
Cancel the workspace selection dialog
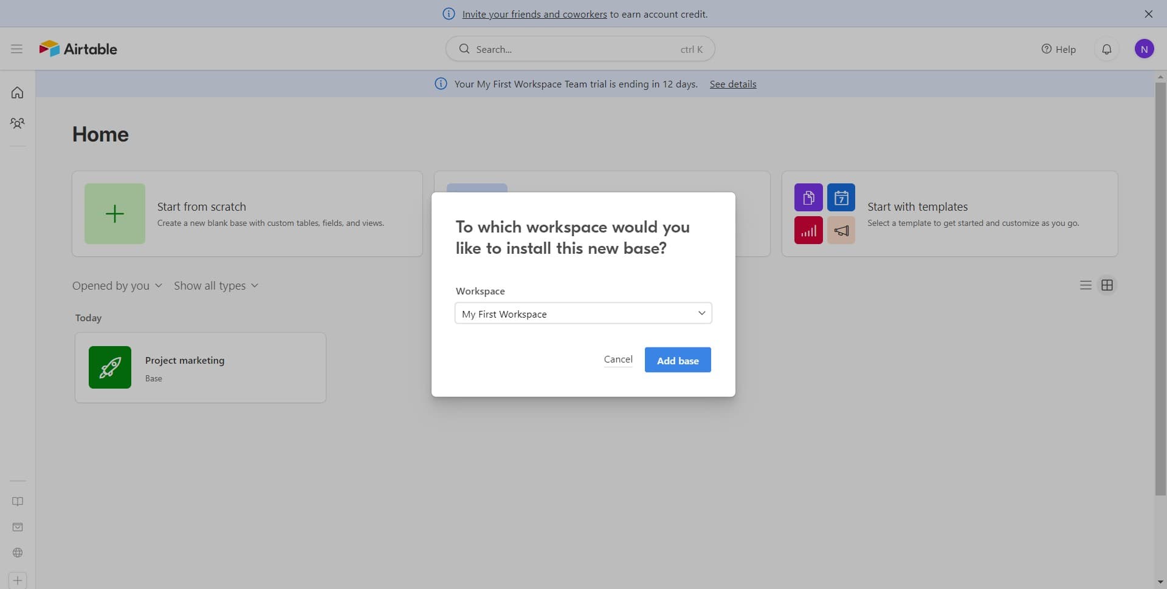point(618,359)
